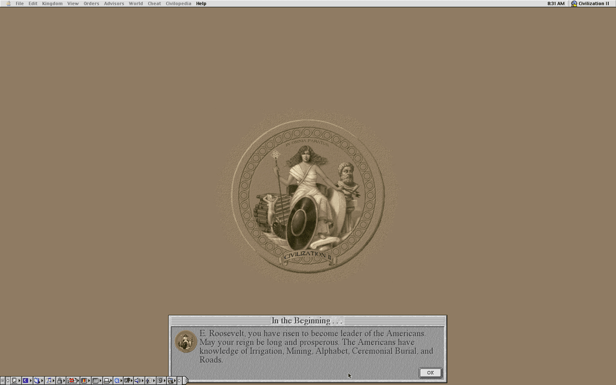Viewport: 616px width, 385px height.
Task: Open the Cheat menu
Action: 155,4
